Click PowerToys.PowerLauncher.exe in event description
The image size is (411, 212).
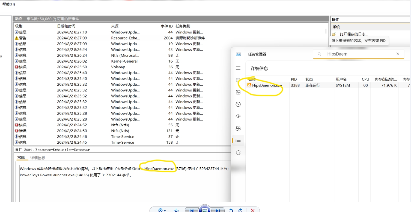47,175
